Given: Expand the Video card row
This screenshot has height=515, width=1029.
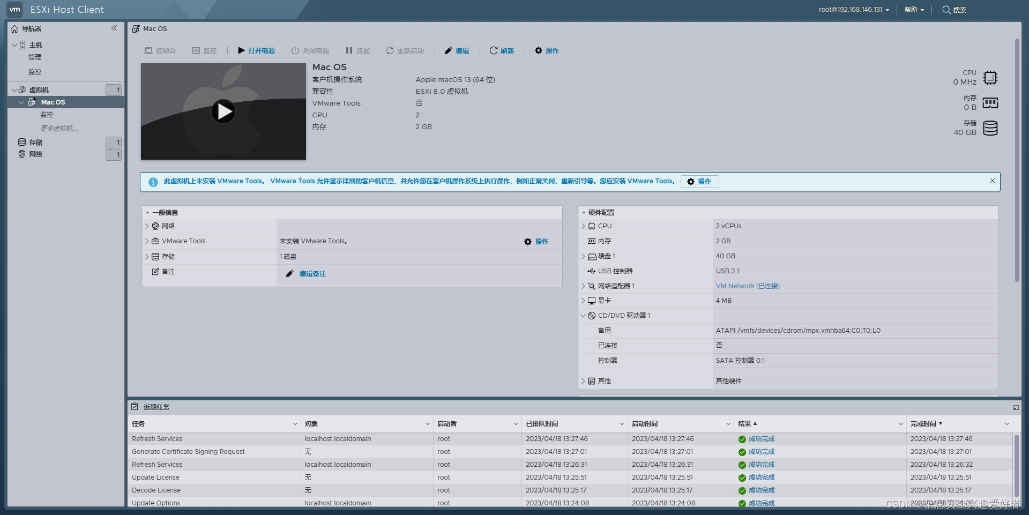Looking at the screenshot, I should [x=583, y=301].
